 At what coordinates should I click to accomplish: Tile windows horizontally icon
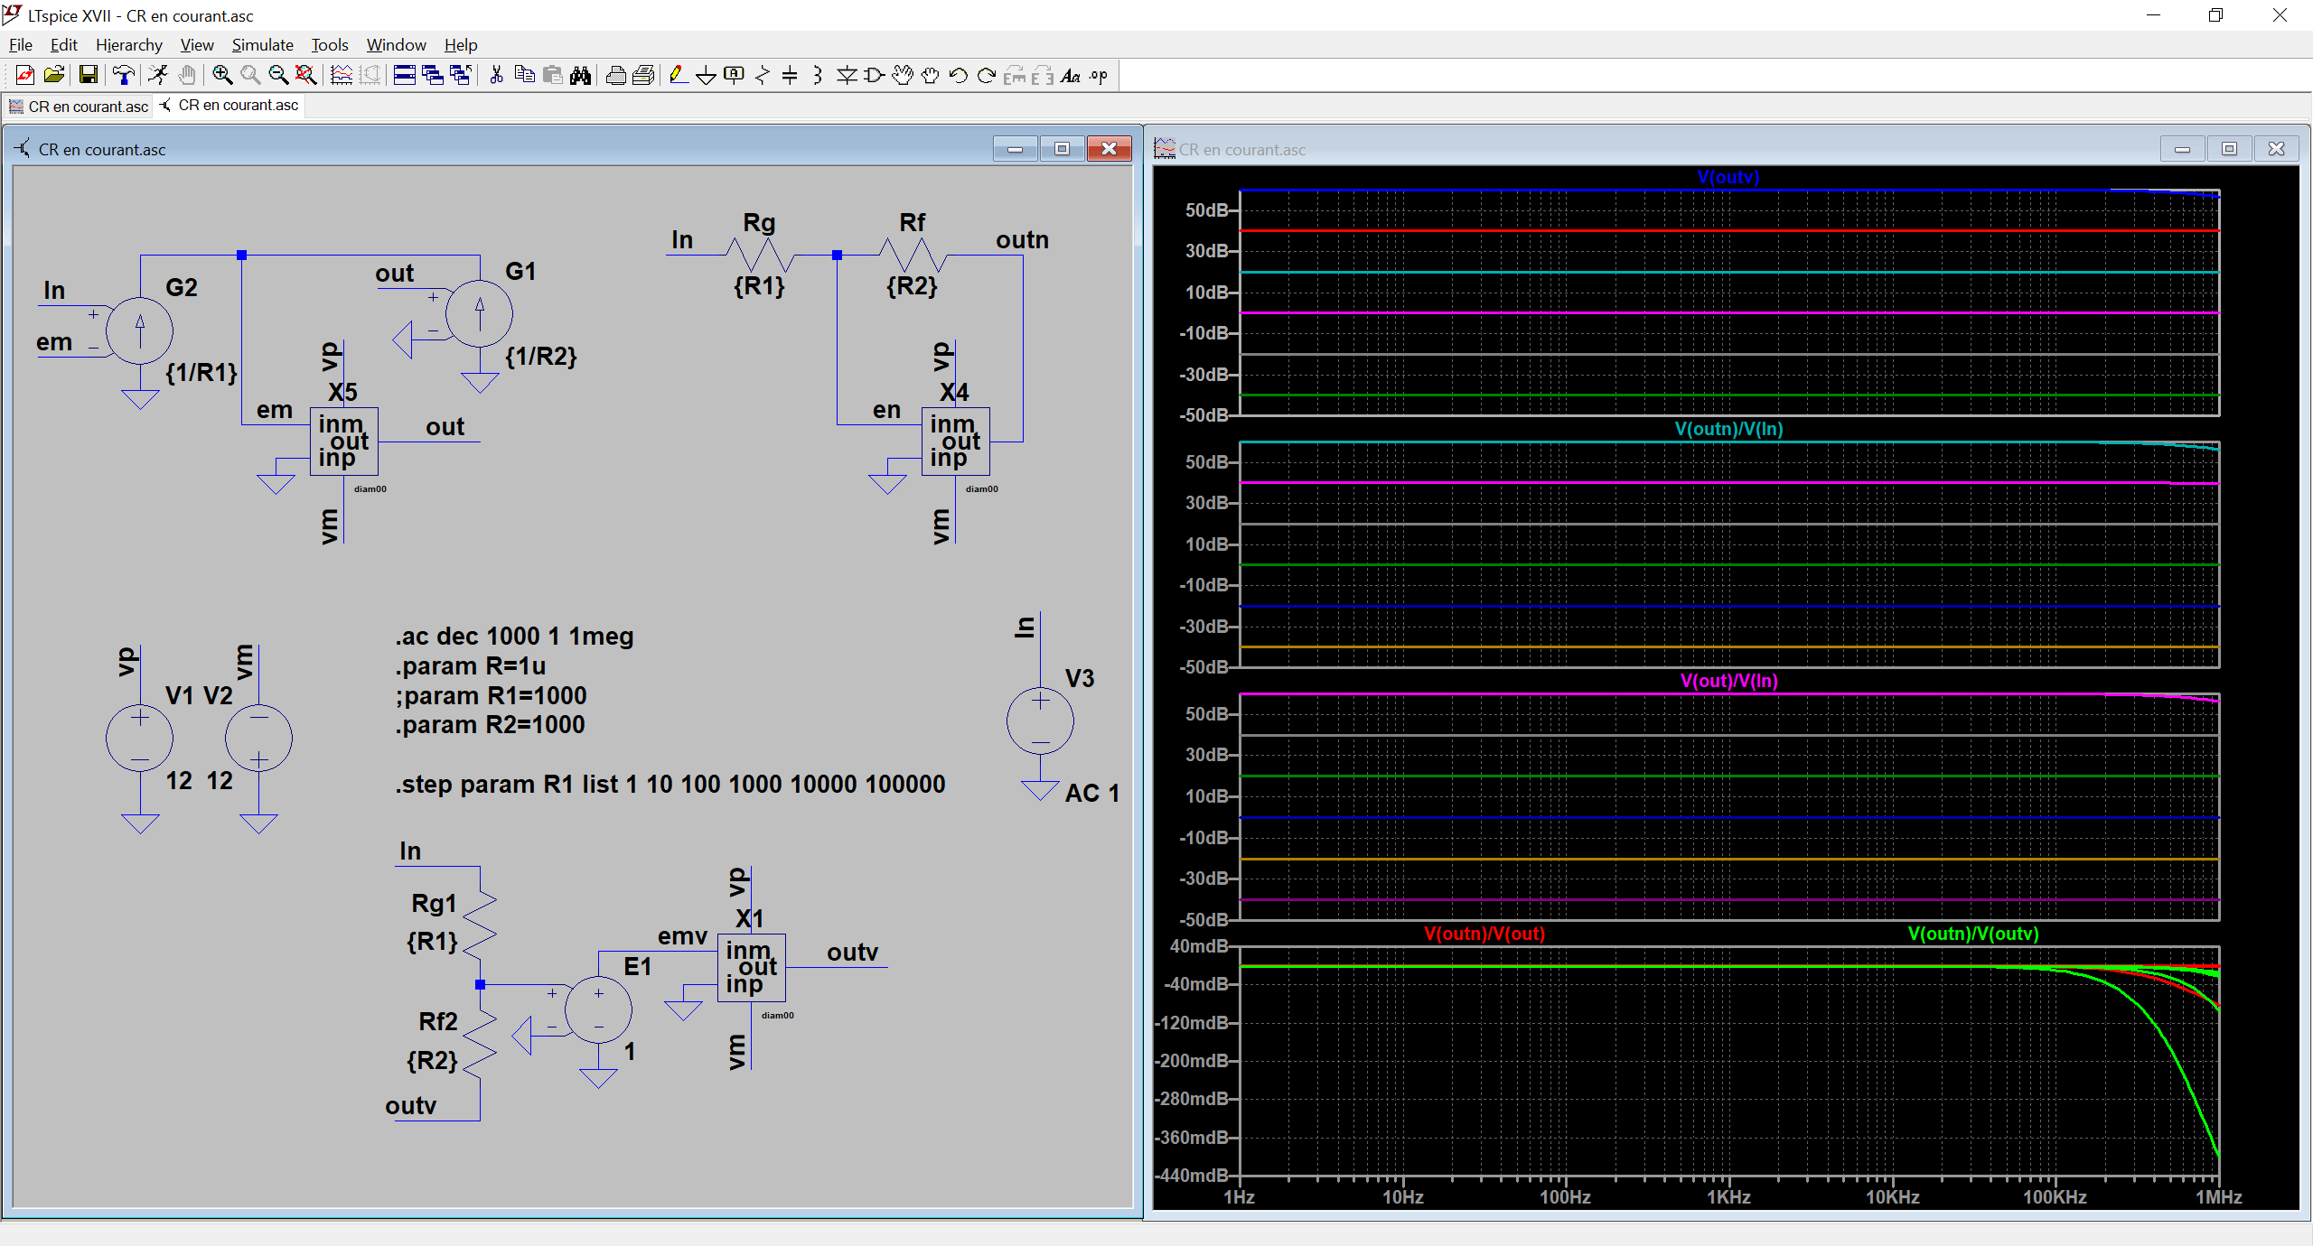(x=405, y=76)
